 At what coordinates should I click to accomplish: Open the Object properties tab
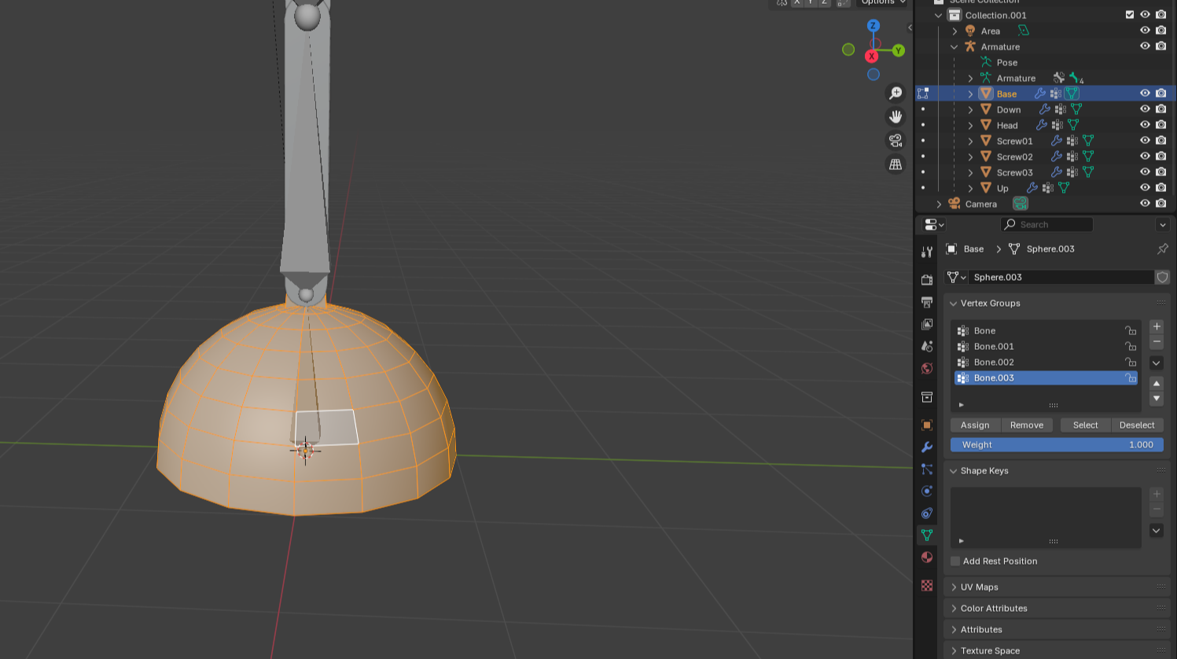coord(927,425)
